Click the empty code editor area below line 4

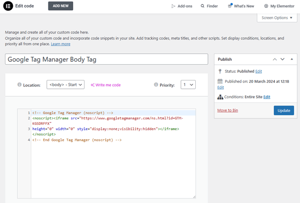(x=113, y=170)
